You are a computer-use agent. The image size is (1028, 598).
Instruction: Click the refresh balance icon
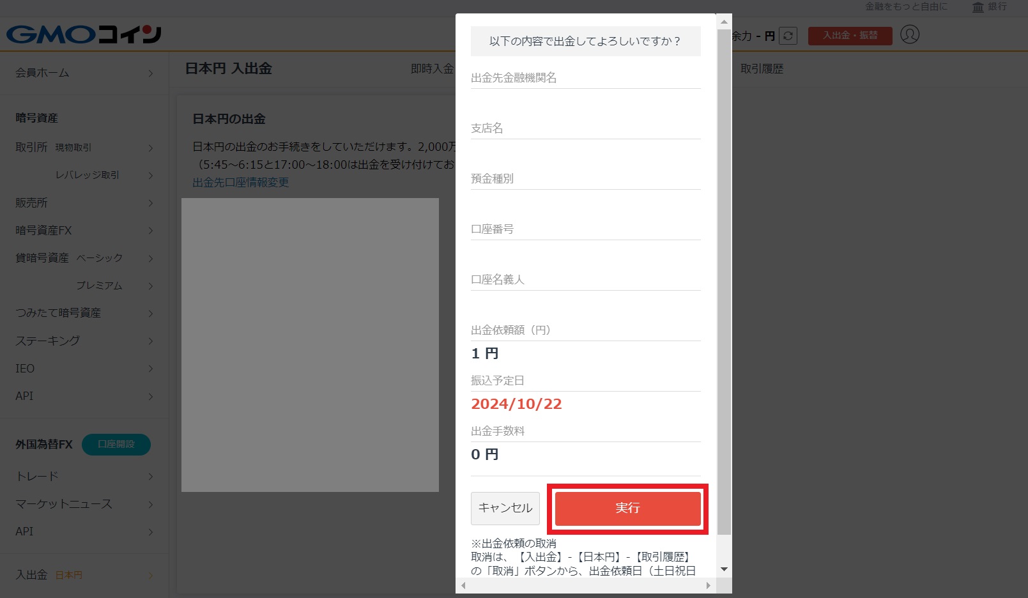tap(788, 36)
